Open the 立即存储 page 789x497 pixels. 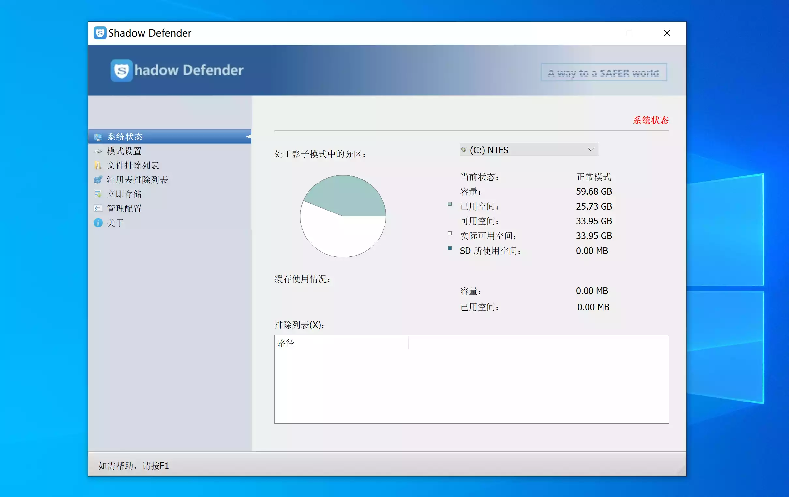(x=170, y=194)
